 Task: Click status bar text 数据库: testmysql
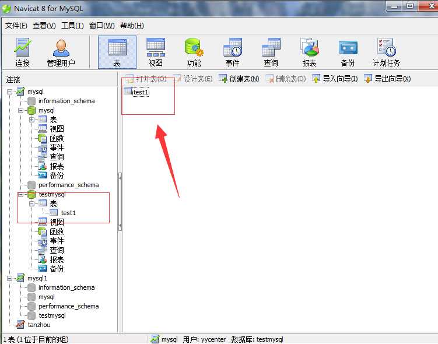[x=257, y=339]
